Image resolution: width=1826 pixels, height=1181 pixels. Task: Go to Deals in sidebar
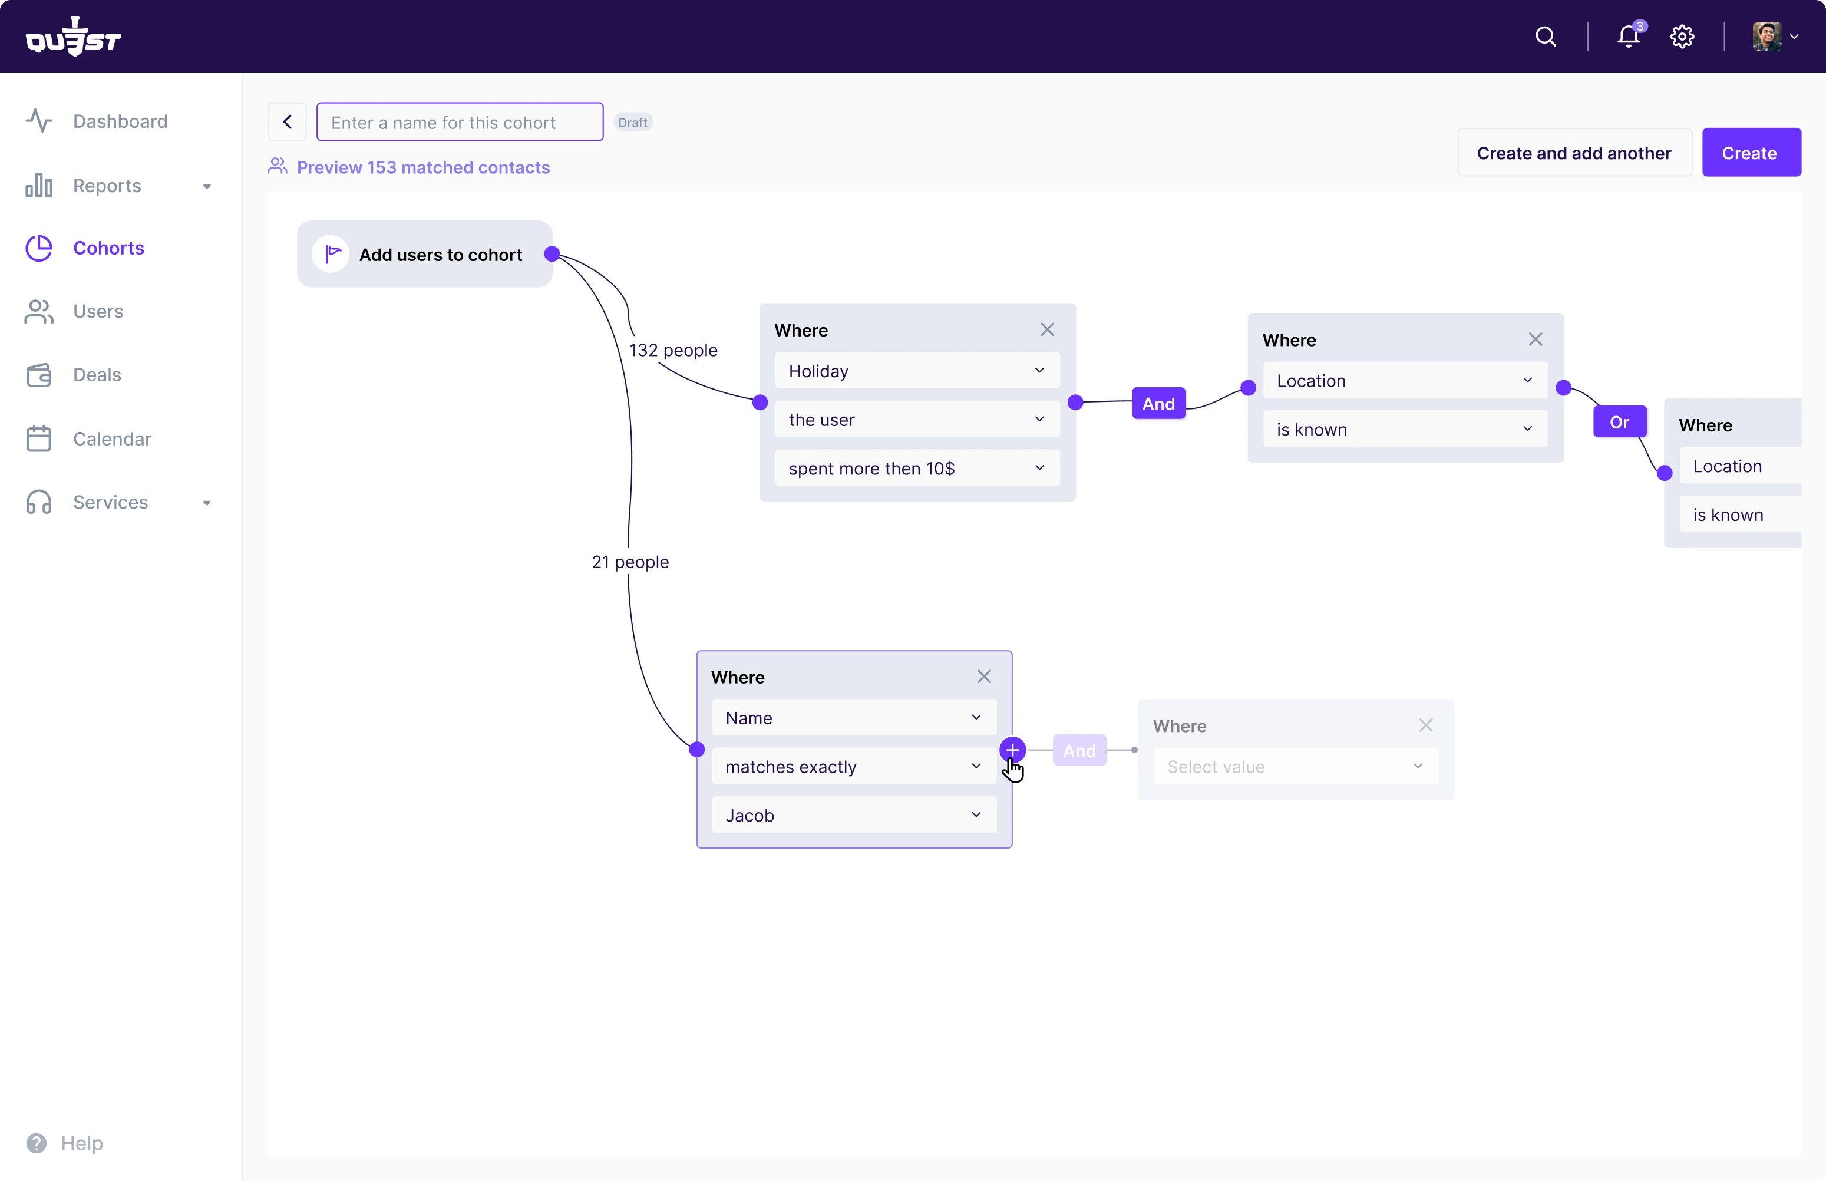pyautogui.click(x=97, y=375)
